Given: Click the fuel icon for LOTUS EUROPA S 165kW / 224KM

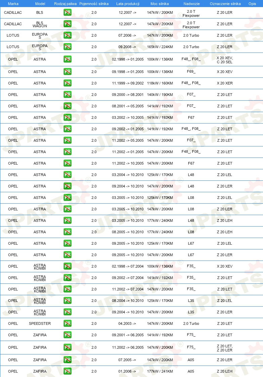Looking at the screenshot, I should (x=68, y=47).
